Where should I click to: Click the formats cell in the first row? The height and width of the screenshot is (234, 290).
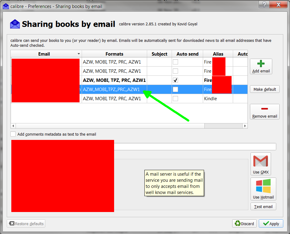pos(114,62)
